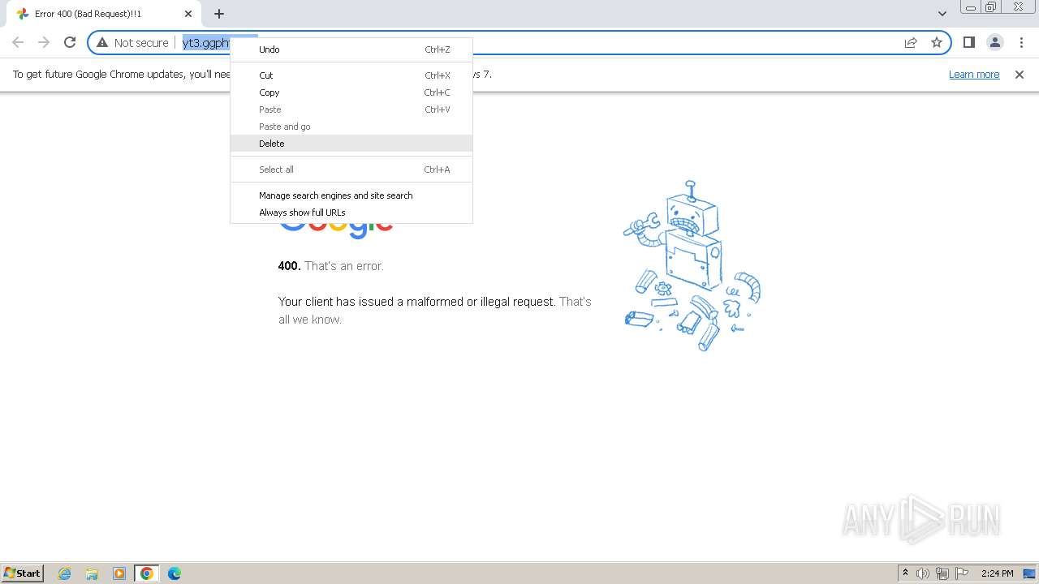Open the Windows Start button

click(23, 573)
